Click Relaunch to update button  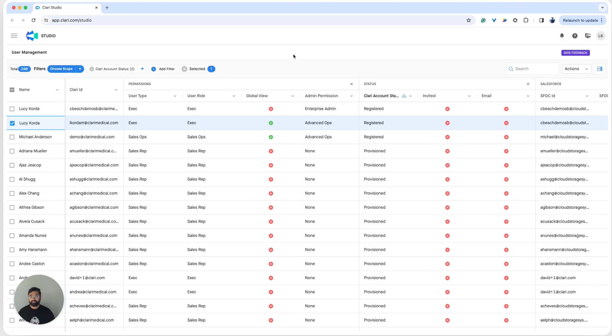583,20
